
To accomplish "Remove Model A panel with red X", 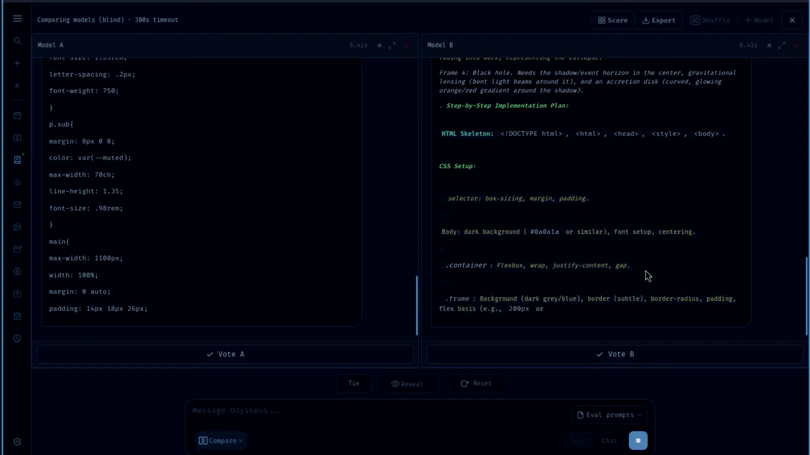I will click(x=406, y=45).
